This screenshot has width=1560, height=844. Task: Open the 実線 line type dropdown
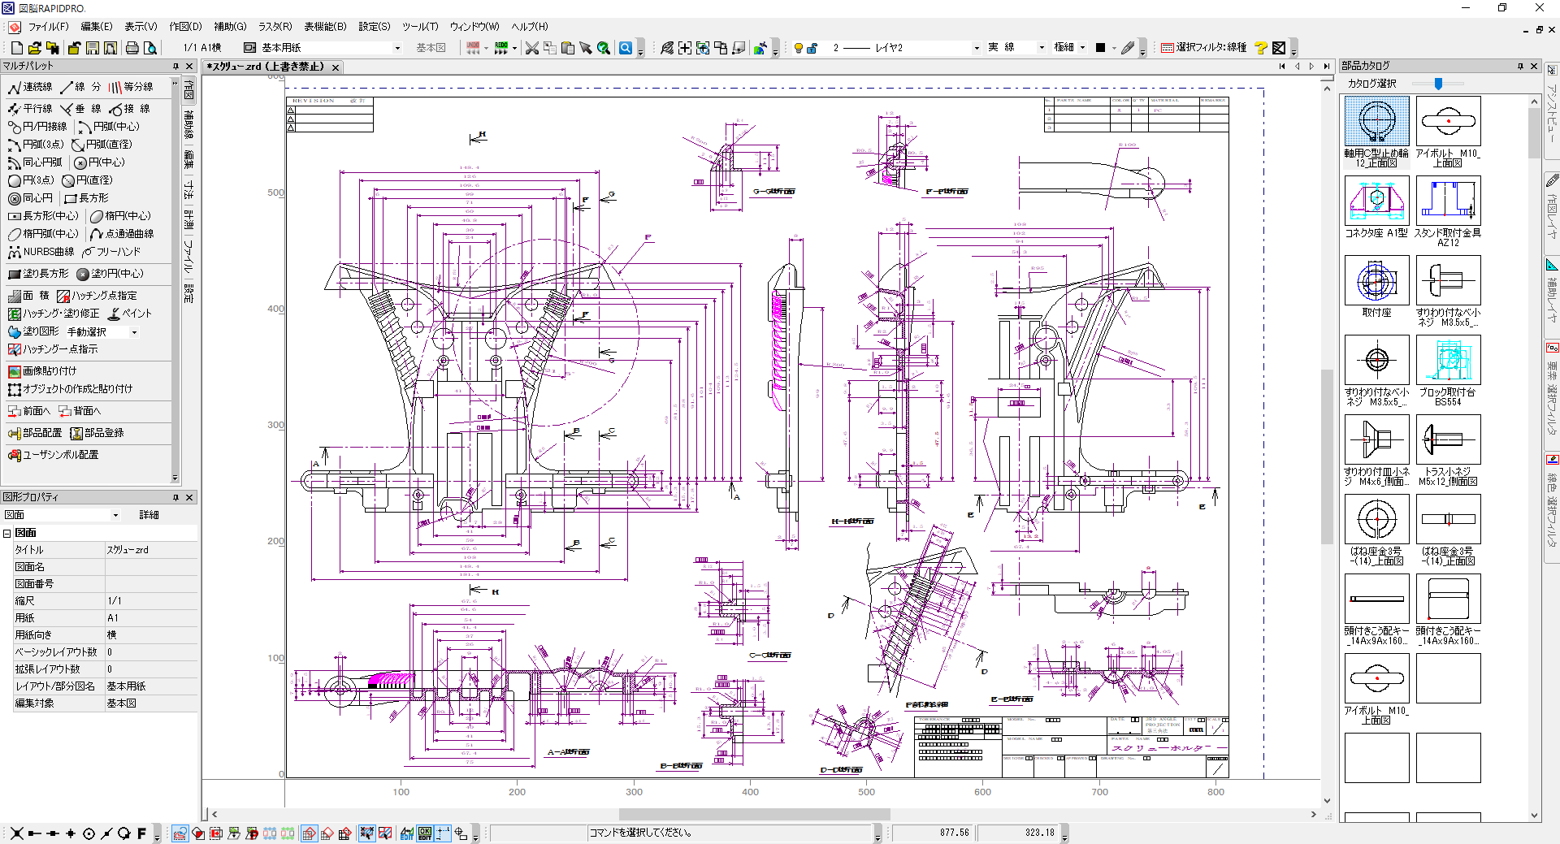tap(1042, 48)
